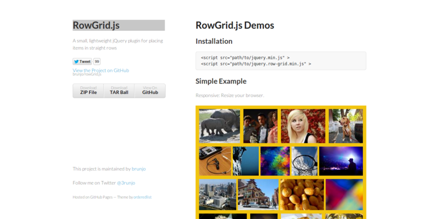This screenshot has height=219, width=439.
Task: Click the brunjo/rowGrid.js repository text
Action: tap(87, 75)
